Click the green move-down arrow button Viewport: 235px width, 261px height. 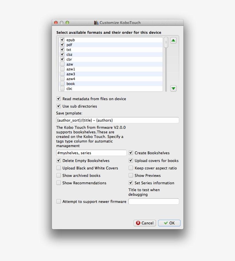(173, 88)
